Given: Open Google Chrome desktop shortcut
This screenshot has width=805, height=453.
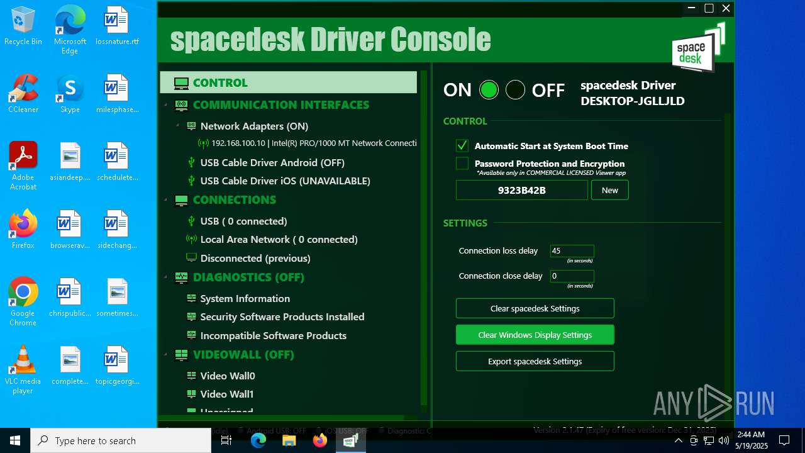Looking at the screenshot, I should (23, 302).
